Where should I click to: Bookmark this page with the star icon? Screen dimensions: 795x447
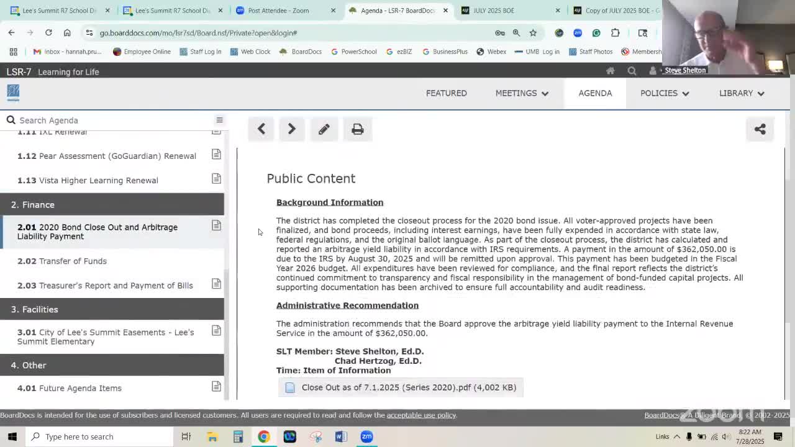point(533,33)
